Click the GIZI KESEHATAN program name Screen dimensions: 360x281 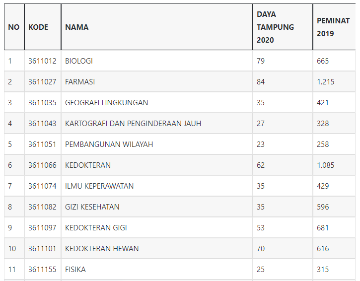(92, 207)
